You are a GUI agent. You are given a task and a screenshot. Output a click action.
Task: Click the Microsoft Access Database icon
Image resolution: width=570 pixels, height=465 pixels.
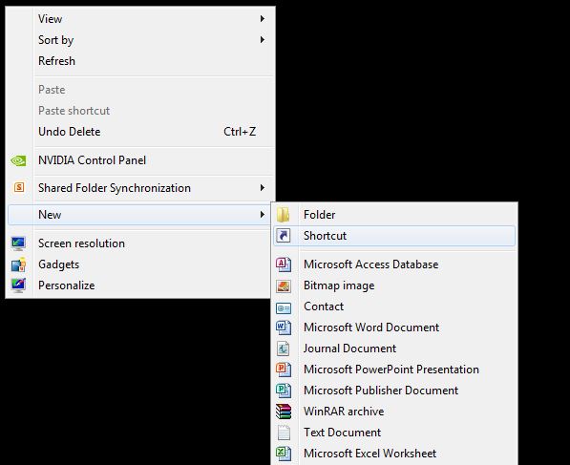[x=284, y=264]
